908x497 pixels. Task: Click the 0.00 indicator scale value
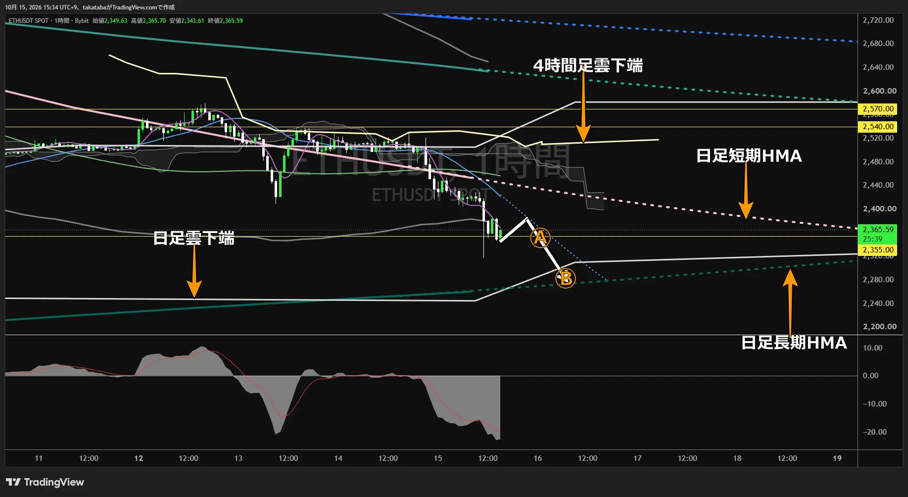click(870, 376)
